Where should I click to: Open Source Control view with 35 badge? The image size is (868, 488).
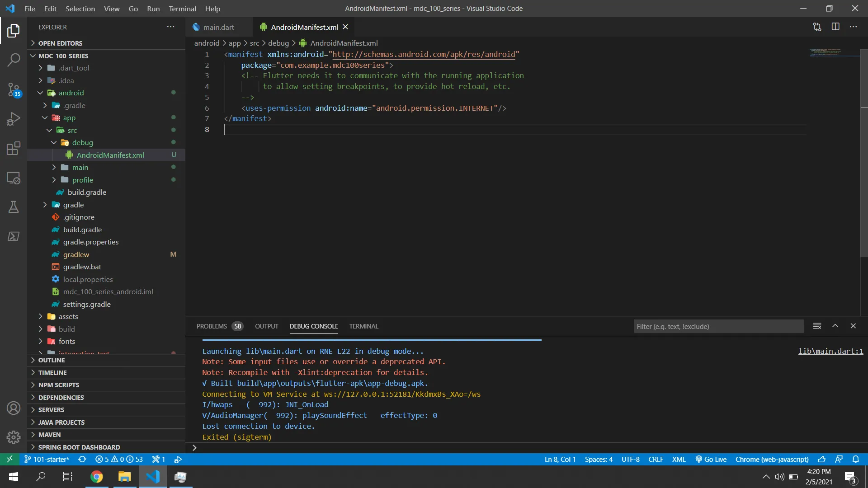pos(14,89)
